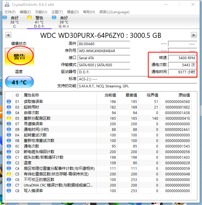Select the attribute name 重新分配扇区数

point(37,118)
